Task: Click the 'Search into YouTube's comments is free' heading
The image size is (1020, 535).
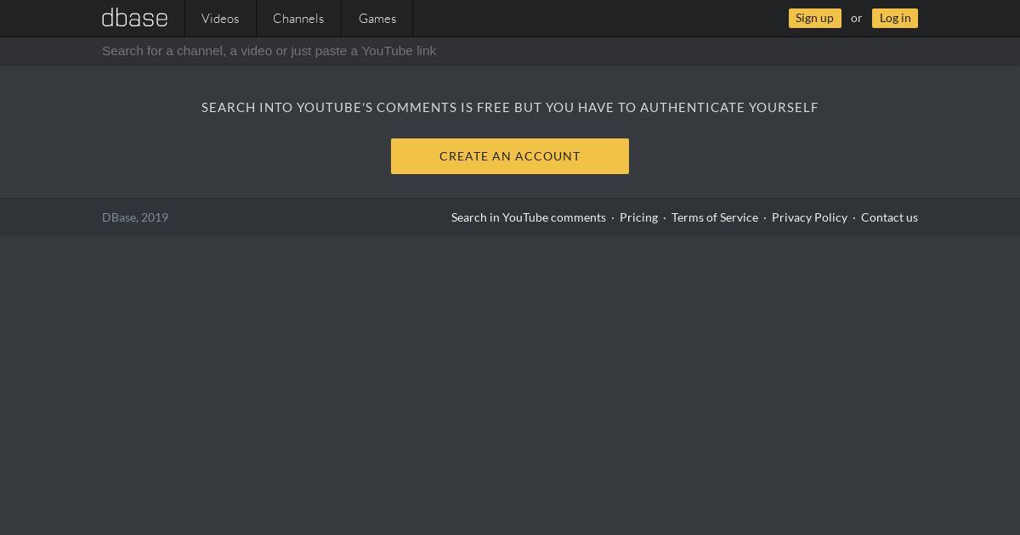Action: 510,108
